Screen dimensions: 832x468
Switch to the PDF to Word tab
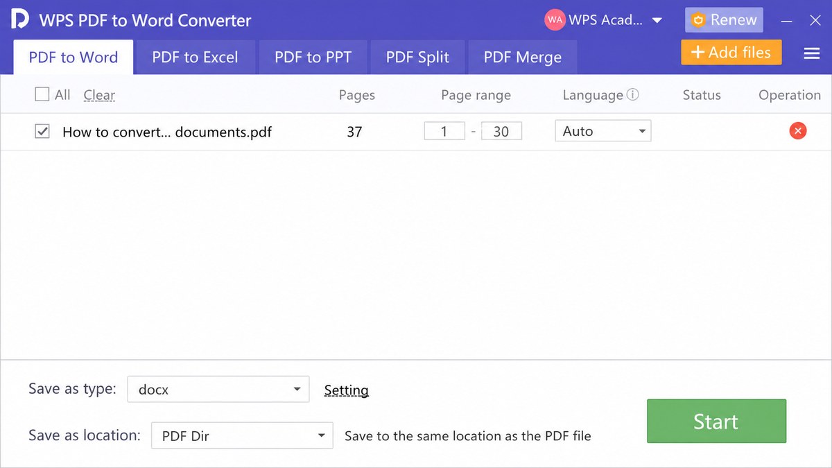tap(73, 57)
